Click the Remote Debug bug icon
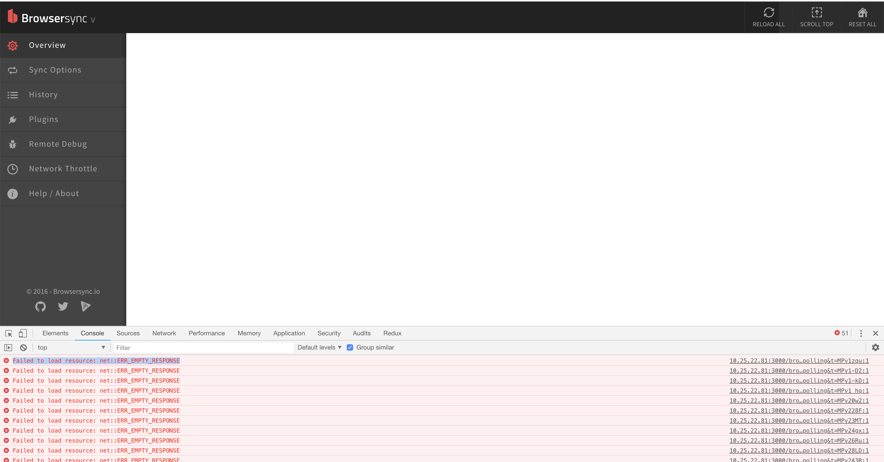The image size is (884, 462). (13, 144)
